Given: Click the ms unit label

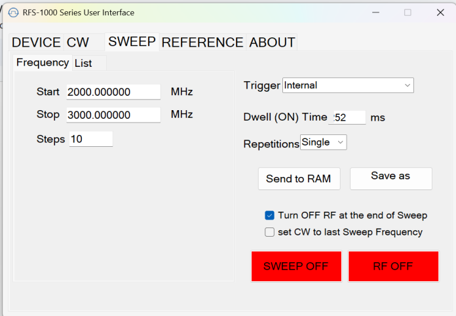Looking at the screenshot, I should [x=378, y=117].
